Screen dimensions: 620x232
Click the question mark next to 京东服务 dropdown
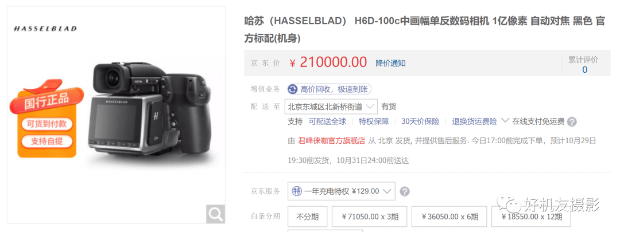405,192
